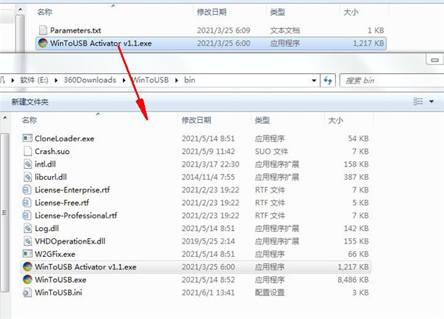
Task: Select the License-Free.rtf file name
Action: [x=62, y=203]
